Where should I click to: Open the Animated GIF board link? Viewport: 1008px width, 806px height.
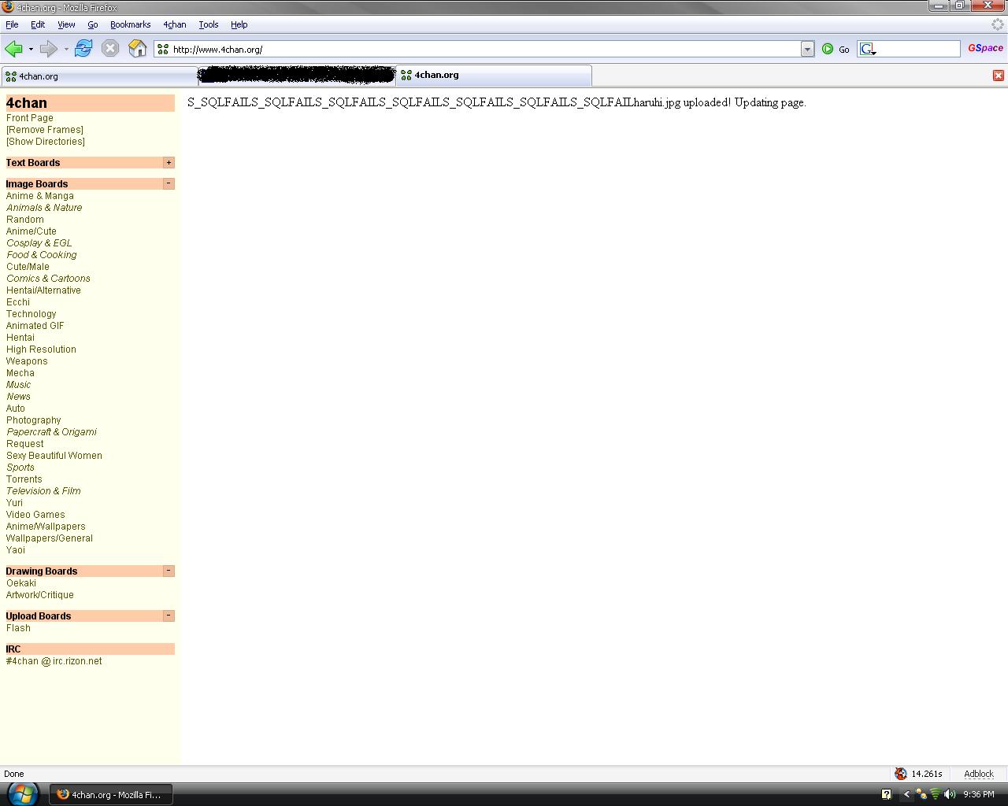tap(35, 326)
